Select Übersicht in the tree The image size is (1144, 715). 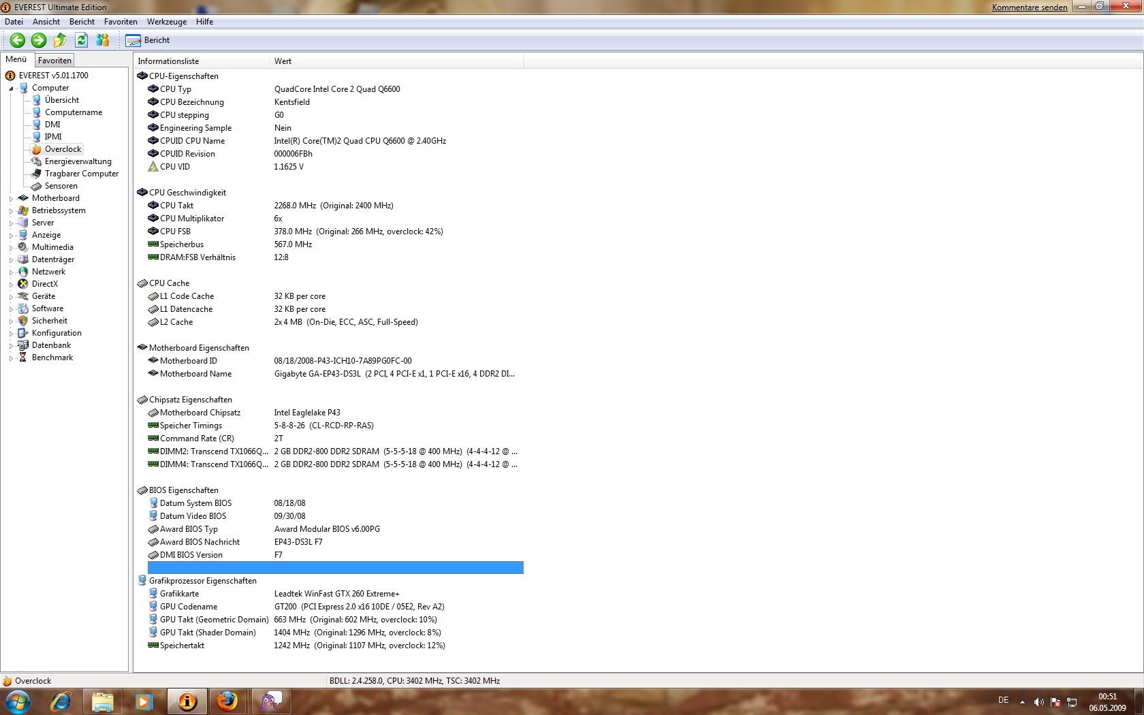coord(61,100)
